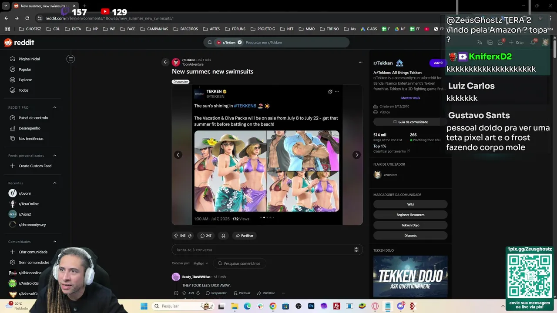Open Guia da comunidade

[x=410, y=122]
